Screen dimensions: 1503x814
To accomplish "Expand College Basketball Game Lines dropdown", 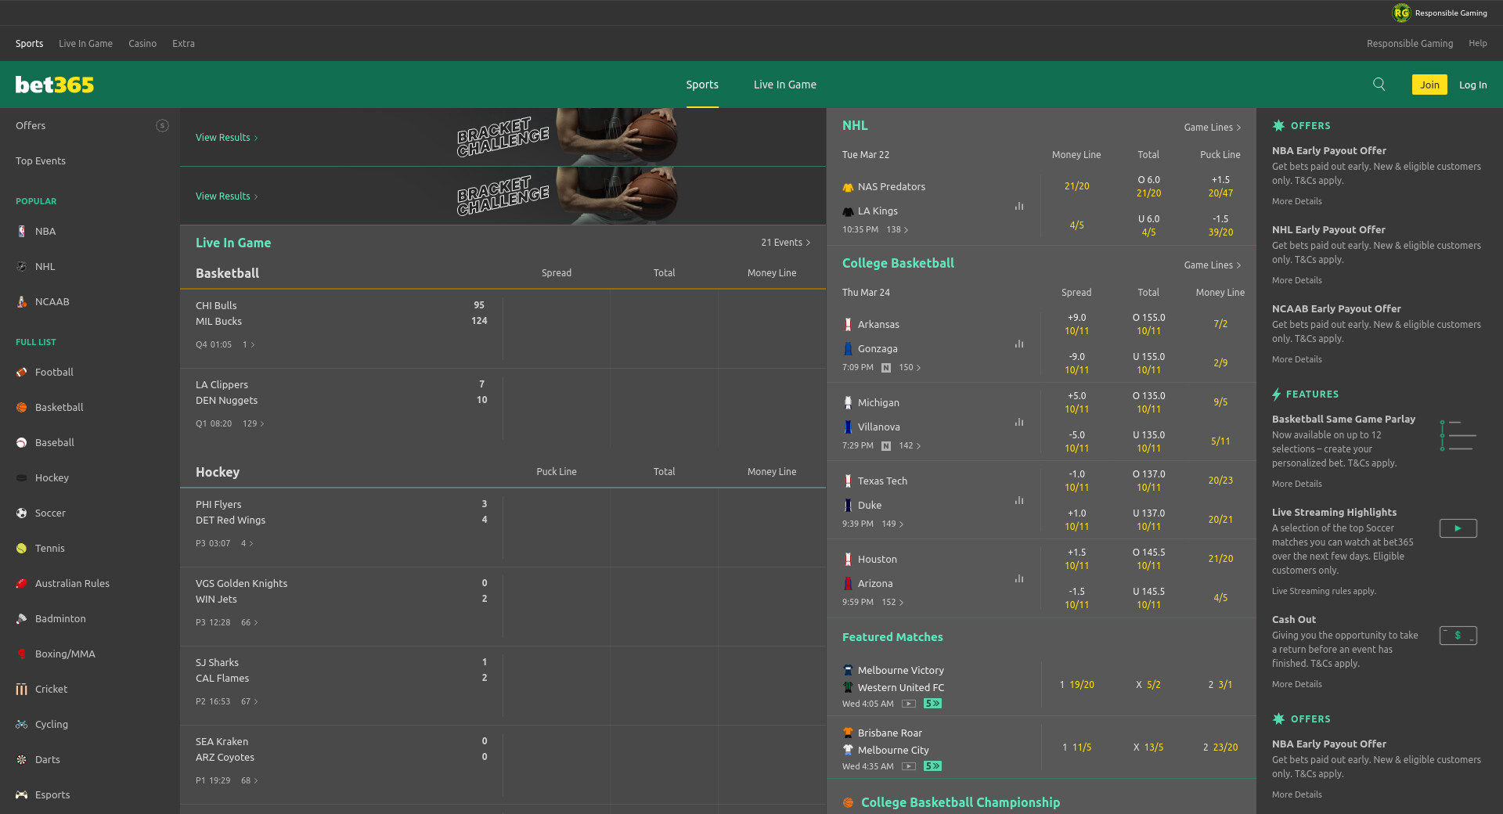I will 1212,265.
